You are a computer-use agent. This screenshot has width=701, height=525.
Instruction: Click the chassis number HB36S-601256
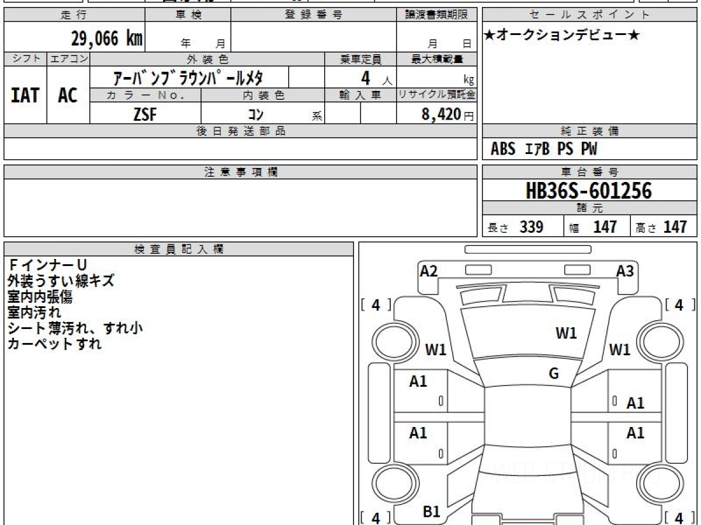[x=589, y=191]
